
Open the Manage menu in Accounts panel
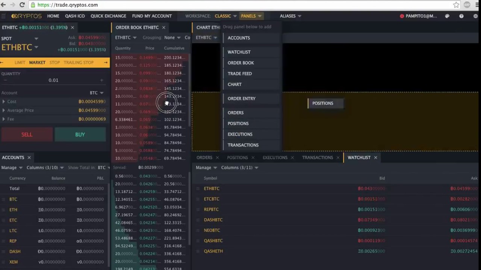click(12, 168)
